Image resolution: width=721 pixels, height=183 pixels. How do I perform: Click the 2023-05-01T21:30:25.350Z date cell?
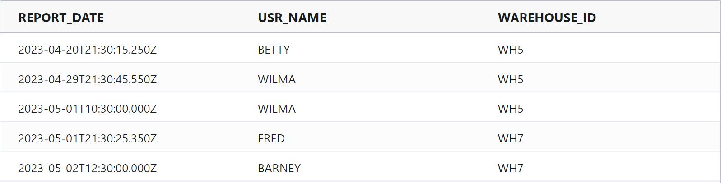click(87, 139)
